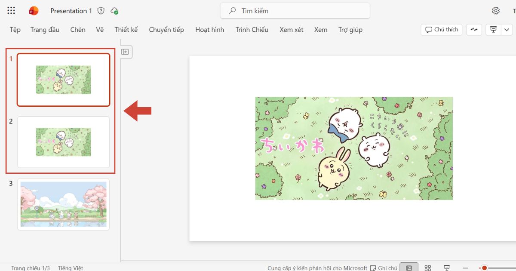Image resolution: width=516 pixels, height=271 pixels.
Task: Go to the Chuyển tiếp tab
Action: pos(166,30)
